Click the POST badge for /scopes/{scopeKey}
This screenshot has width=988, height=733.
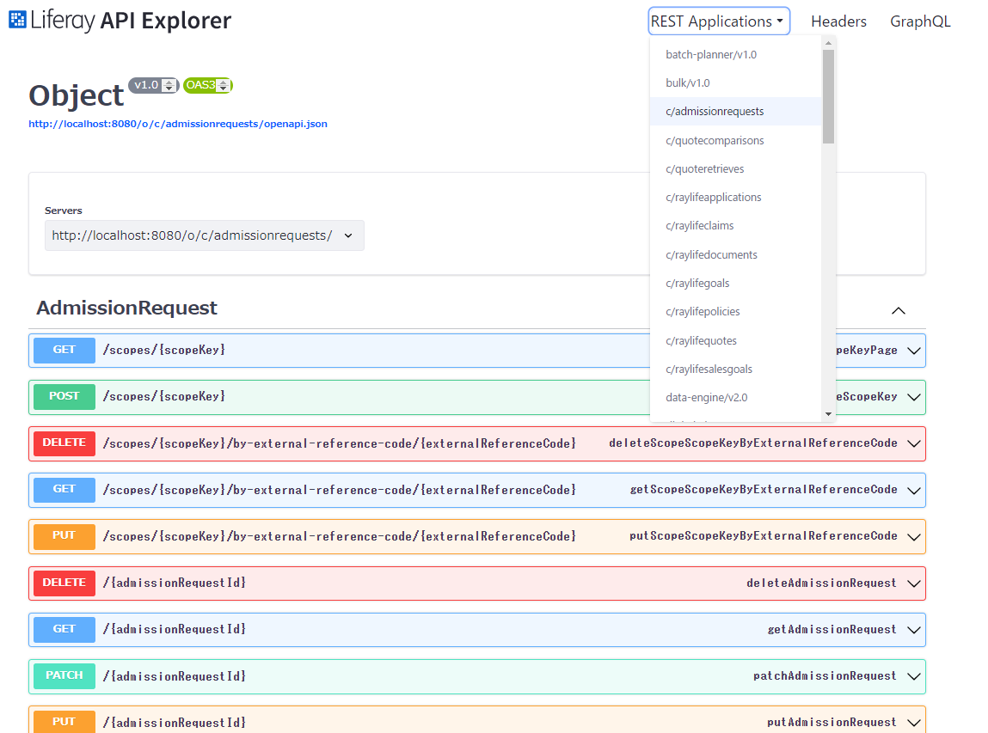(x=64, y=397)
